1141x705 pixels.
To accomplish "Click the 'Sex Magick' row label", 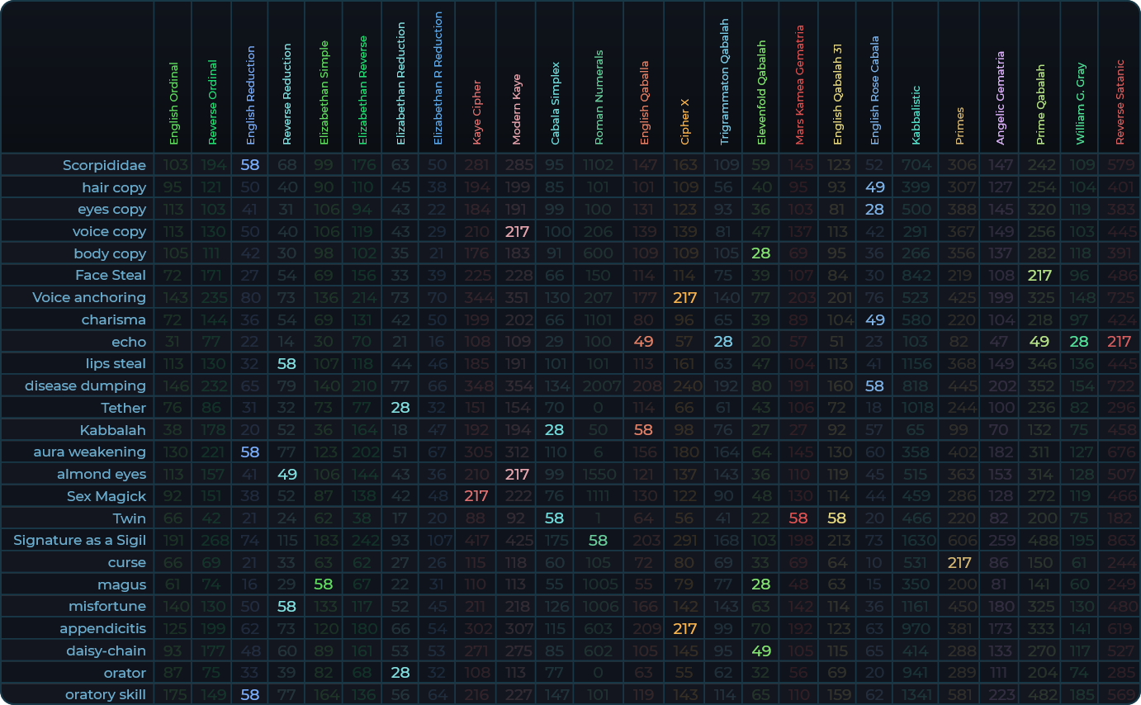I will [x=107, y=496].
